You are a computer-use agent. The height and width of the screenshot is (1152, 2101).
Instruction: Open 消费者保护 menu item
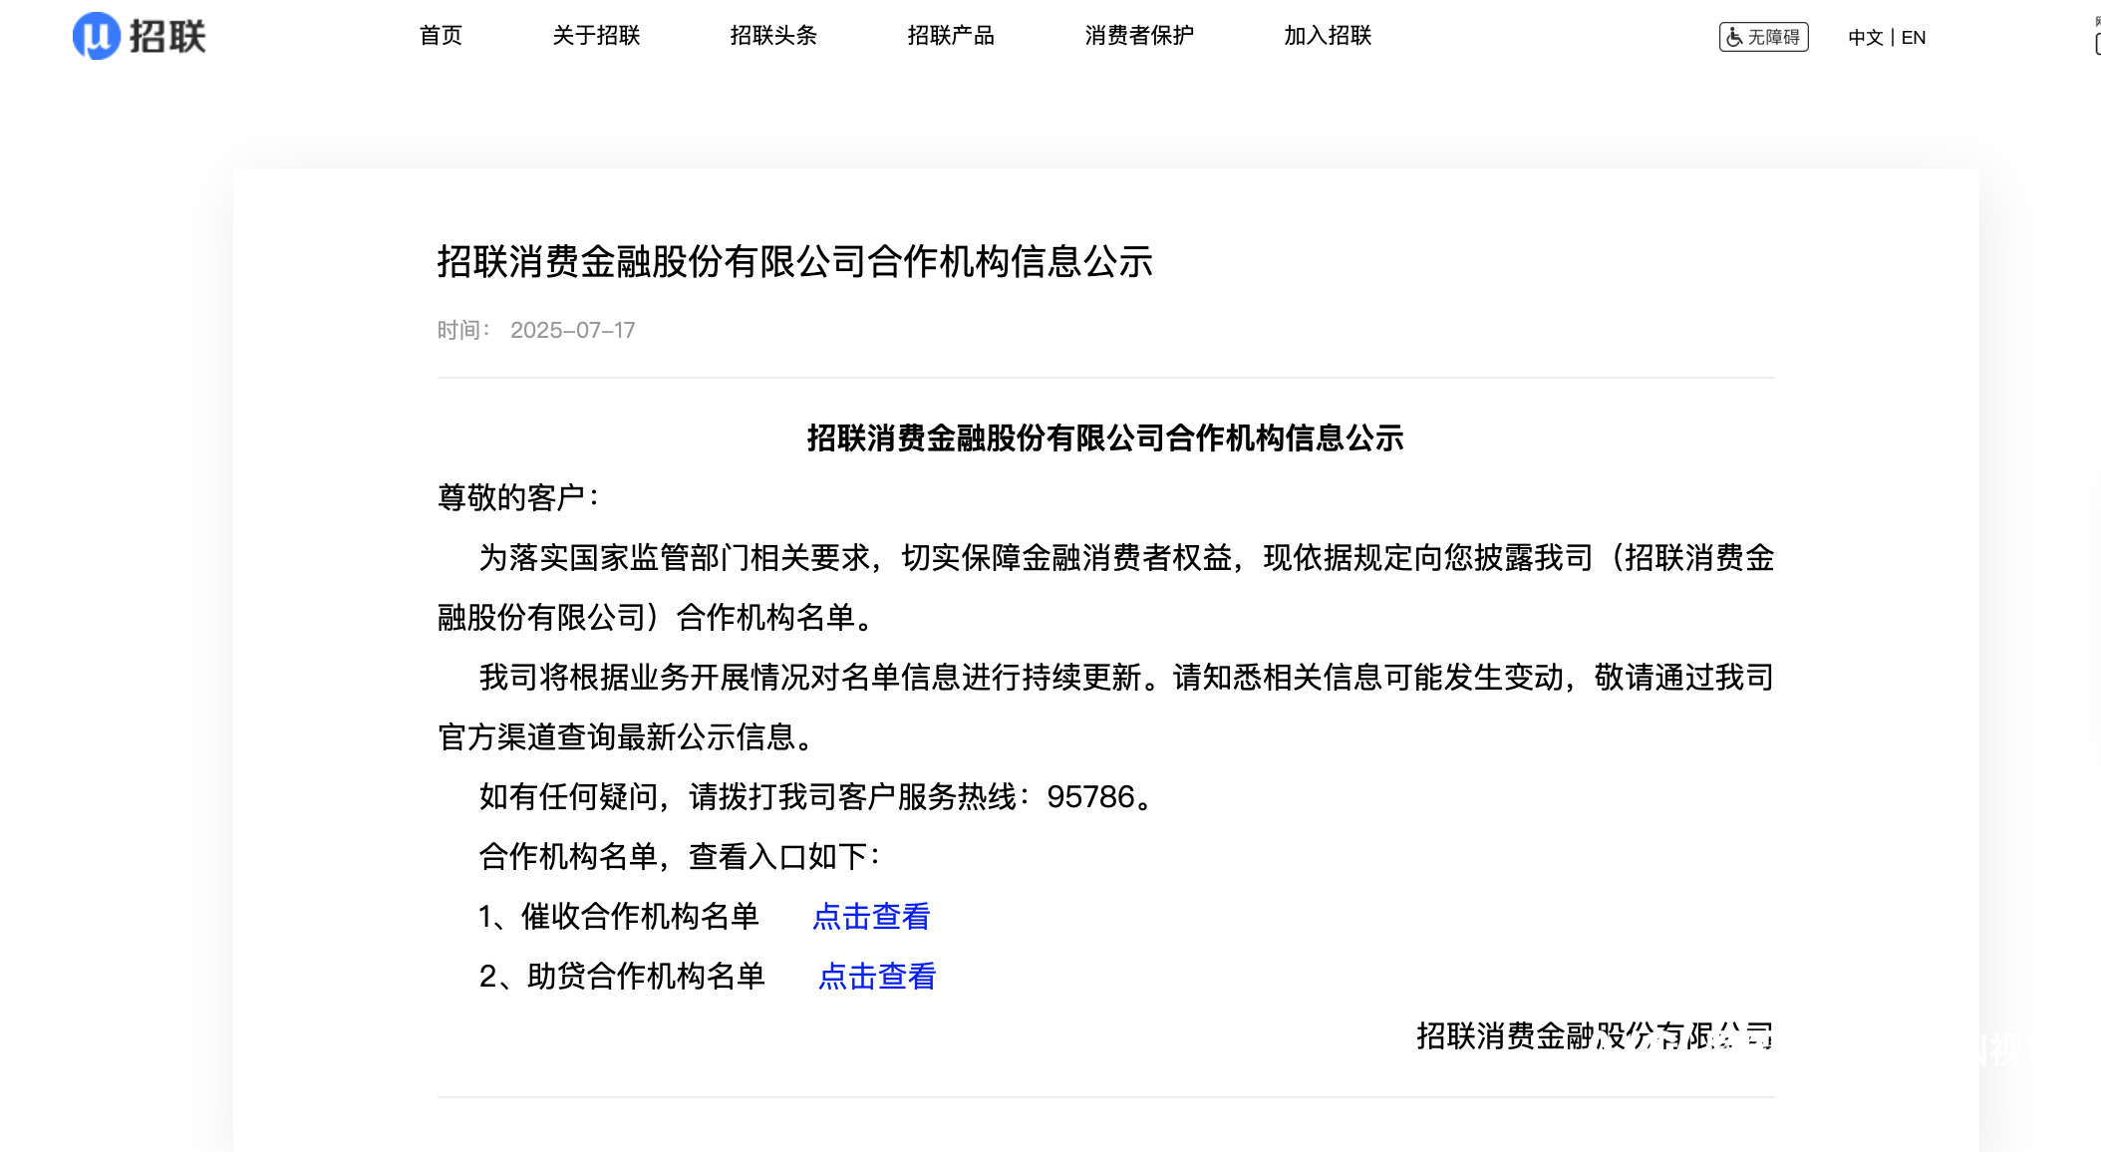coord(1139,36)
